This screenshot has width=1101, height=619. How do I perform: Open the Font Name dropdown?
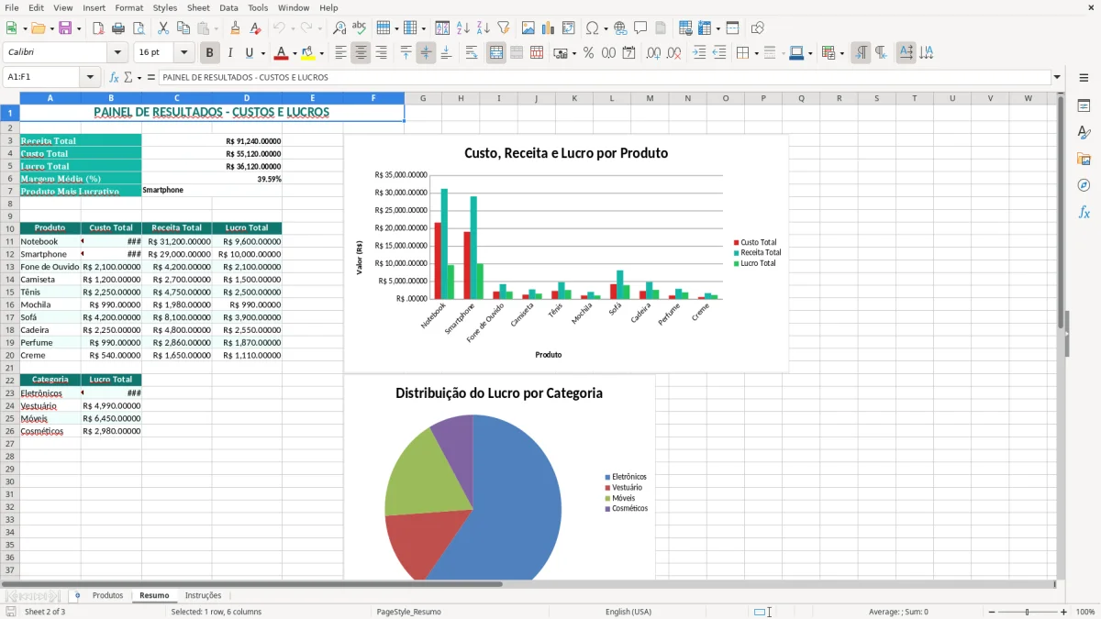pyautogui.click(x=118, y=53)
